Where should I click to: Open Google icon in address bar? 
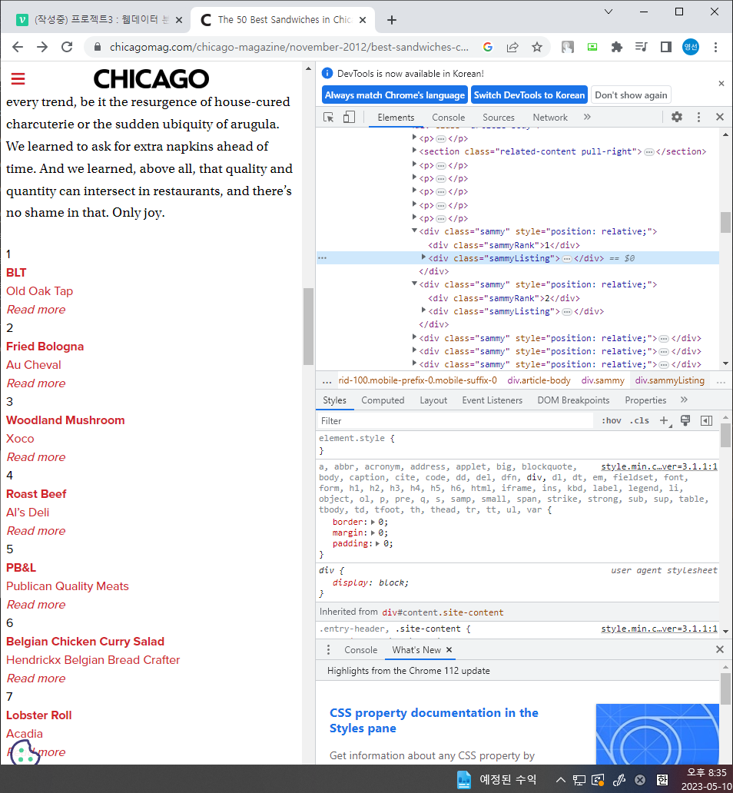pyautogui.click(x=488, y=47)
